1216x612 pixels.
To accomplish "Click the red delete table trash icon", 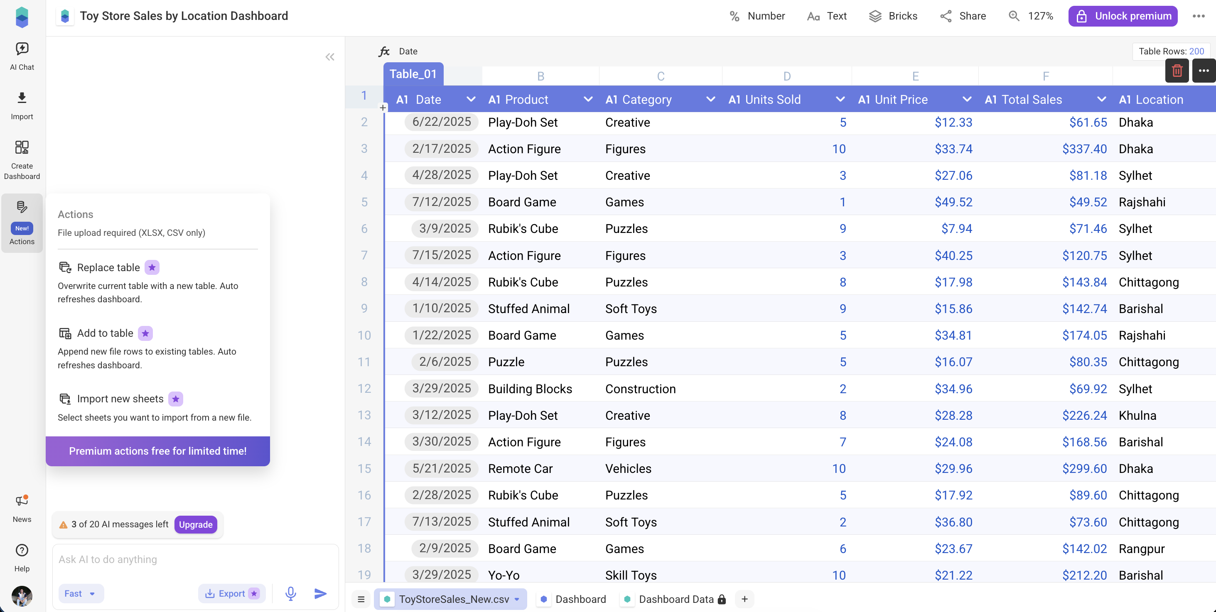I will tap(1177, 71).
